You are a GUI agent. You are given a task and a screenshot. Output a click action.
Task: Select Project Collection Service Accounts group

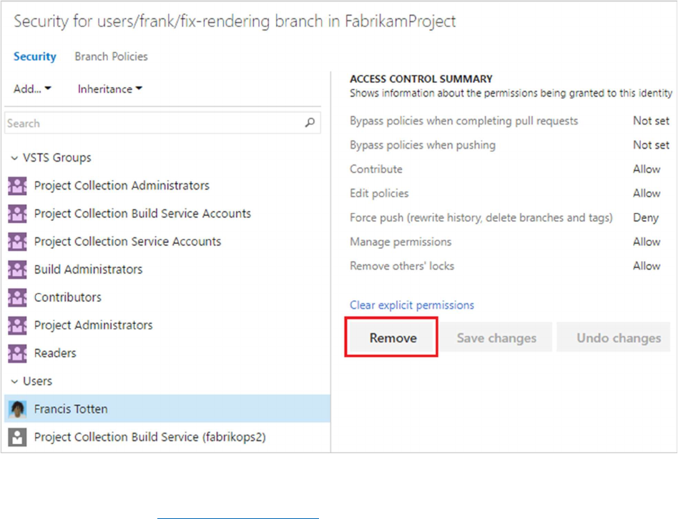(x=127, y=242)
